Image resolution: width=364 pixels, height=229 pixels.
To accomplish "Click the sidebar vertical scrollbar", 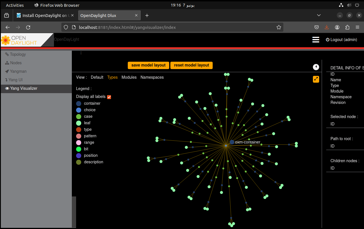I will pyautogui.click(x=74, y=212).
